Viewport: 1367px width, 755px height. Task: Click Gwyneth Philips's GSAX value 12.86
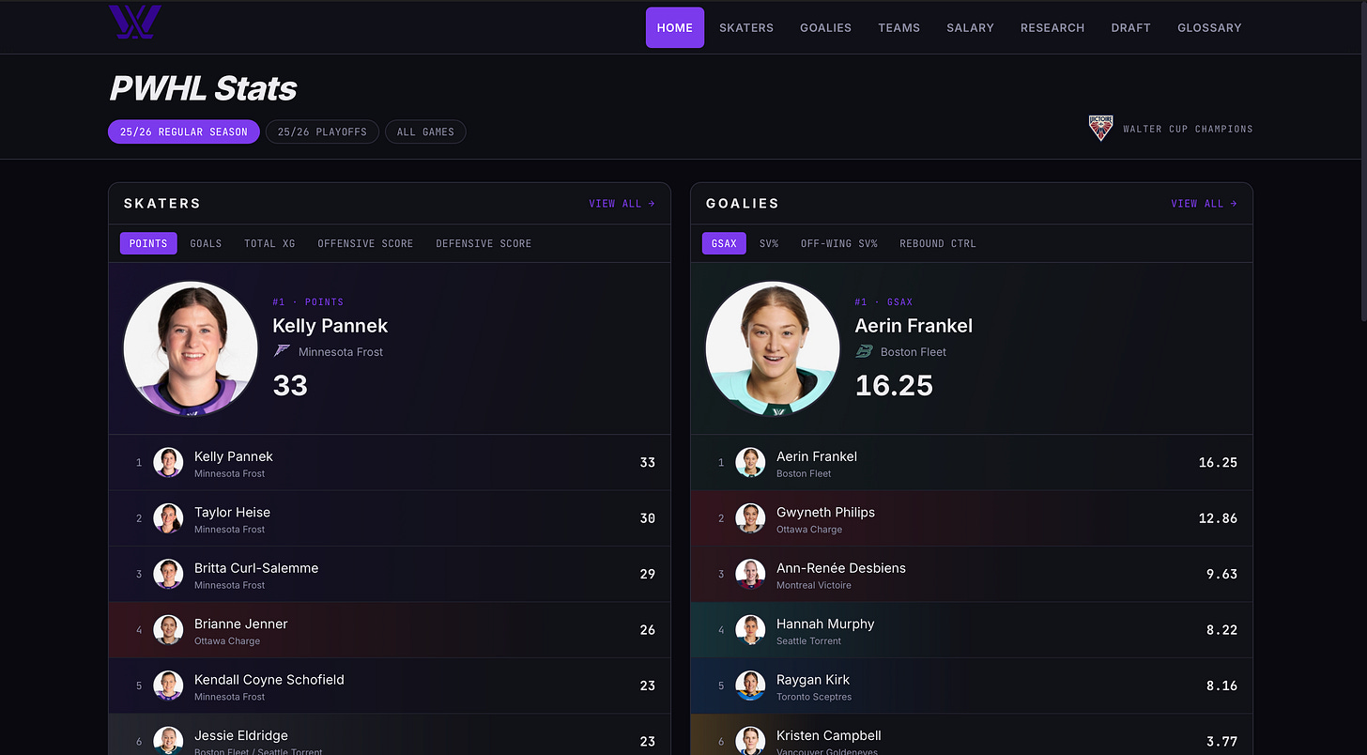(1218, 518)
